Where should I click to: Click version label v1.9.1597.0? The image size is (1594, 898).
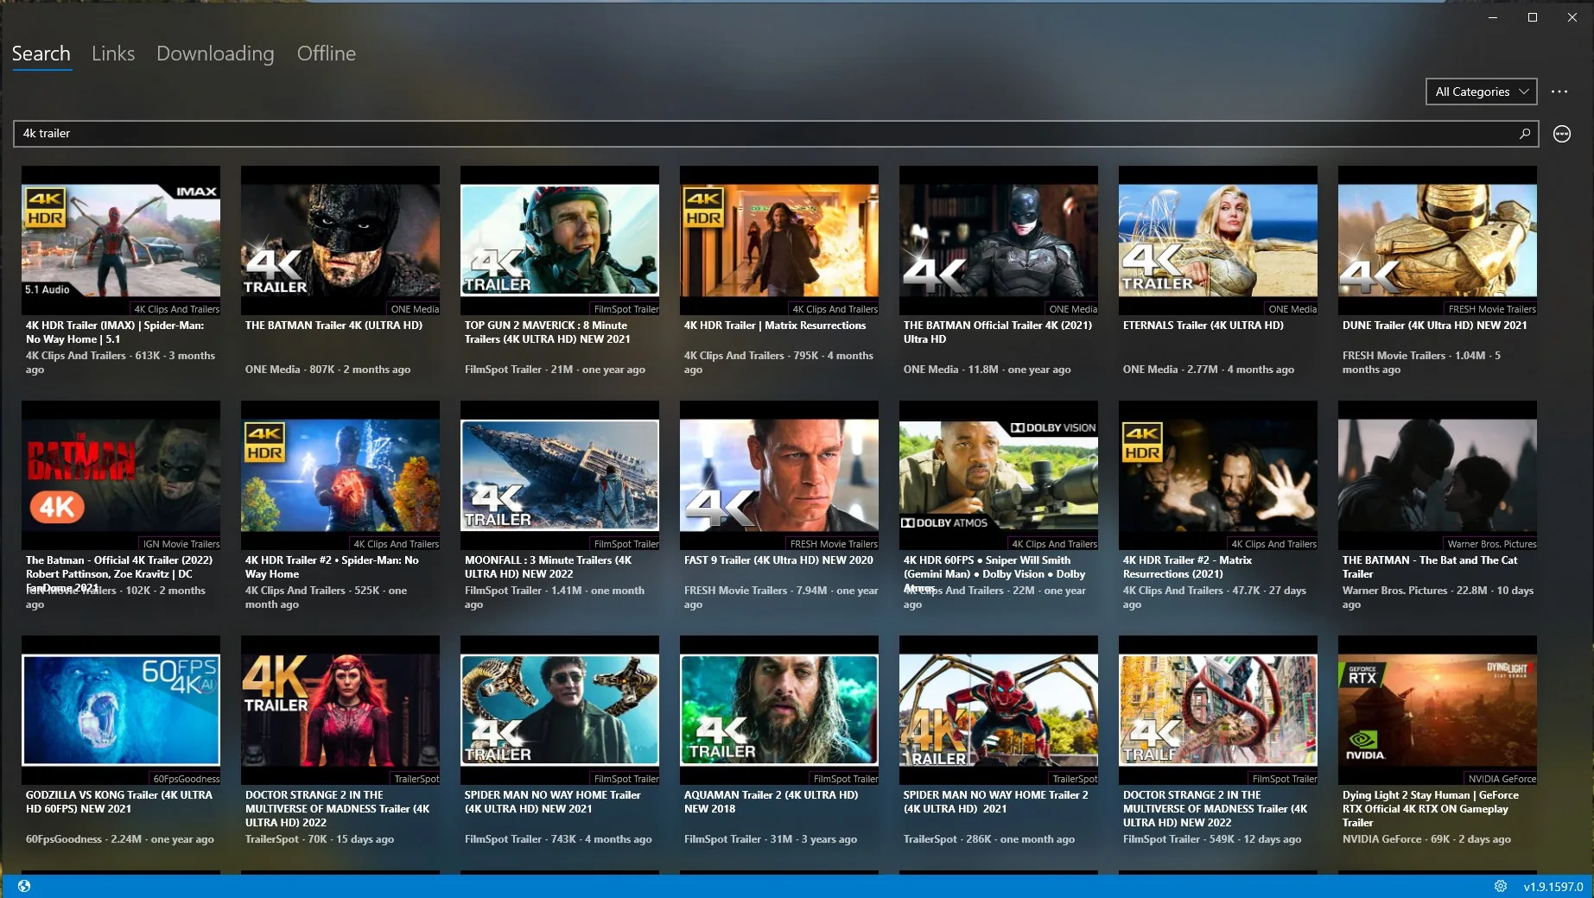coord(1553,887)
